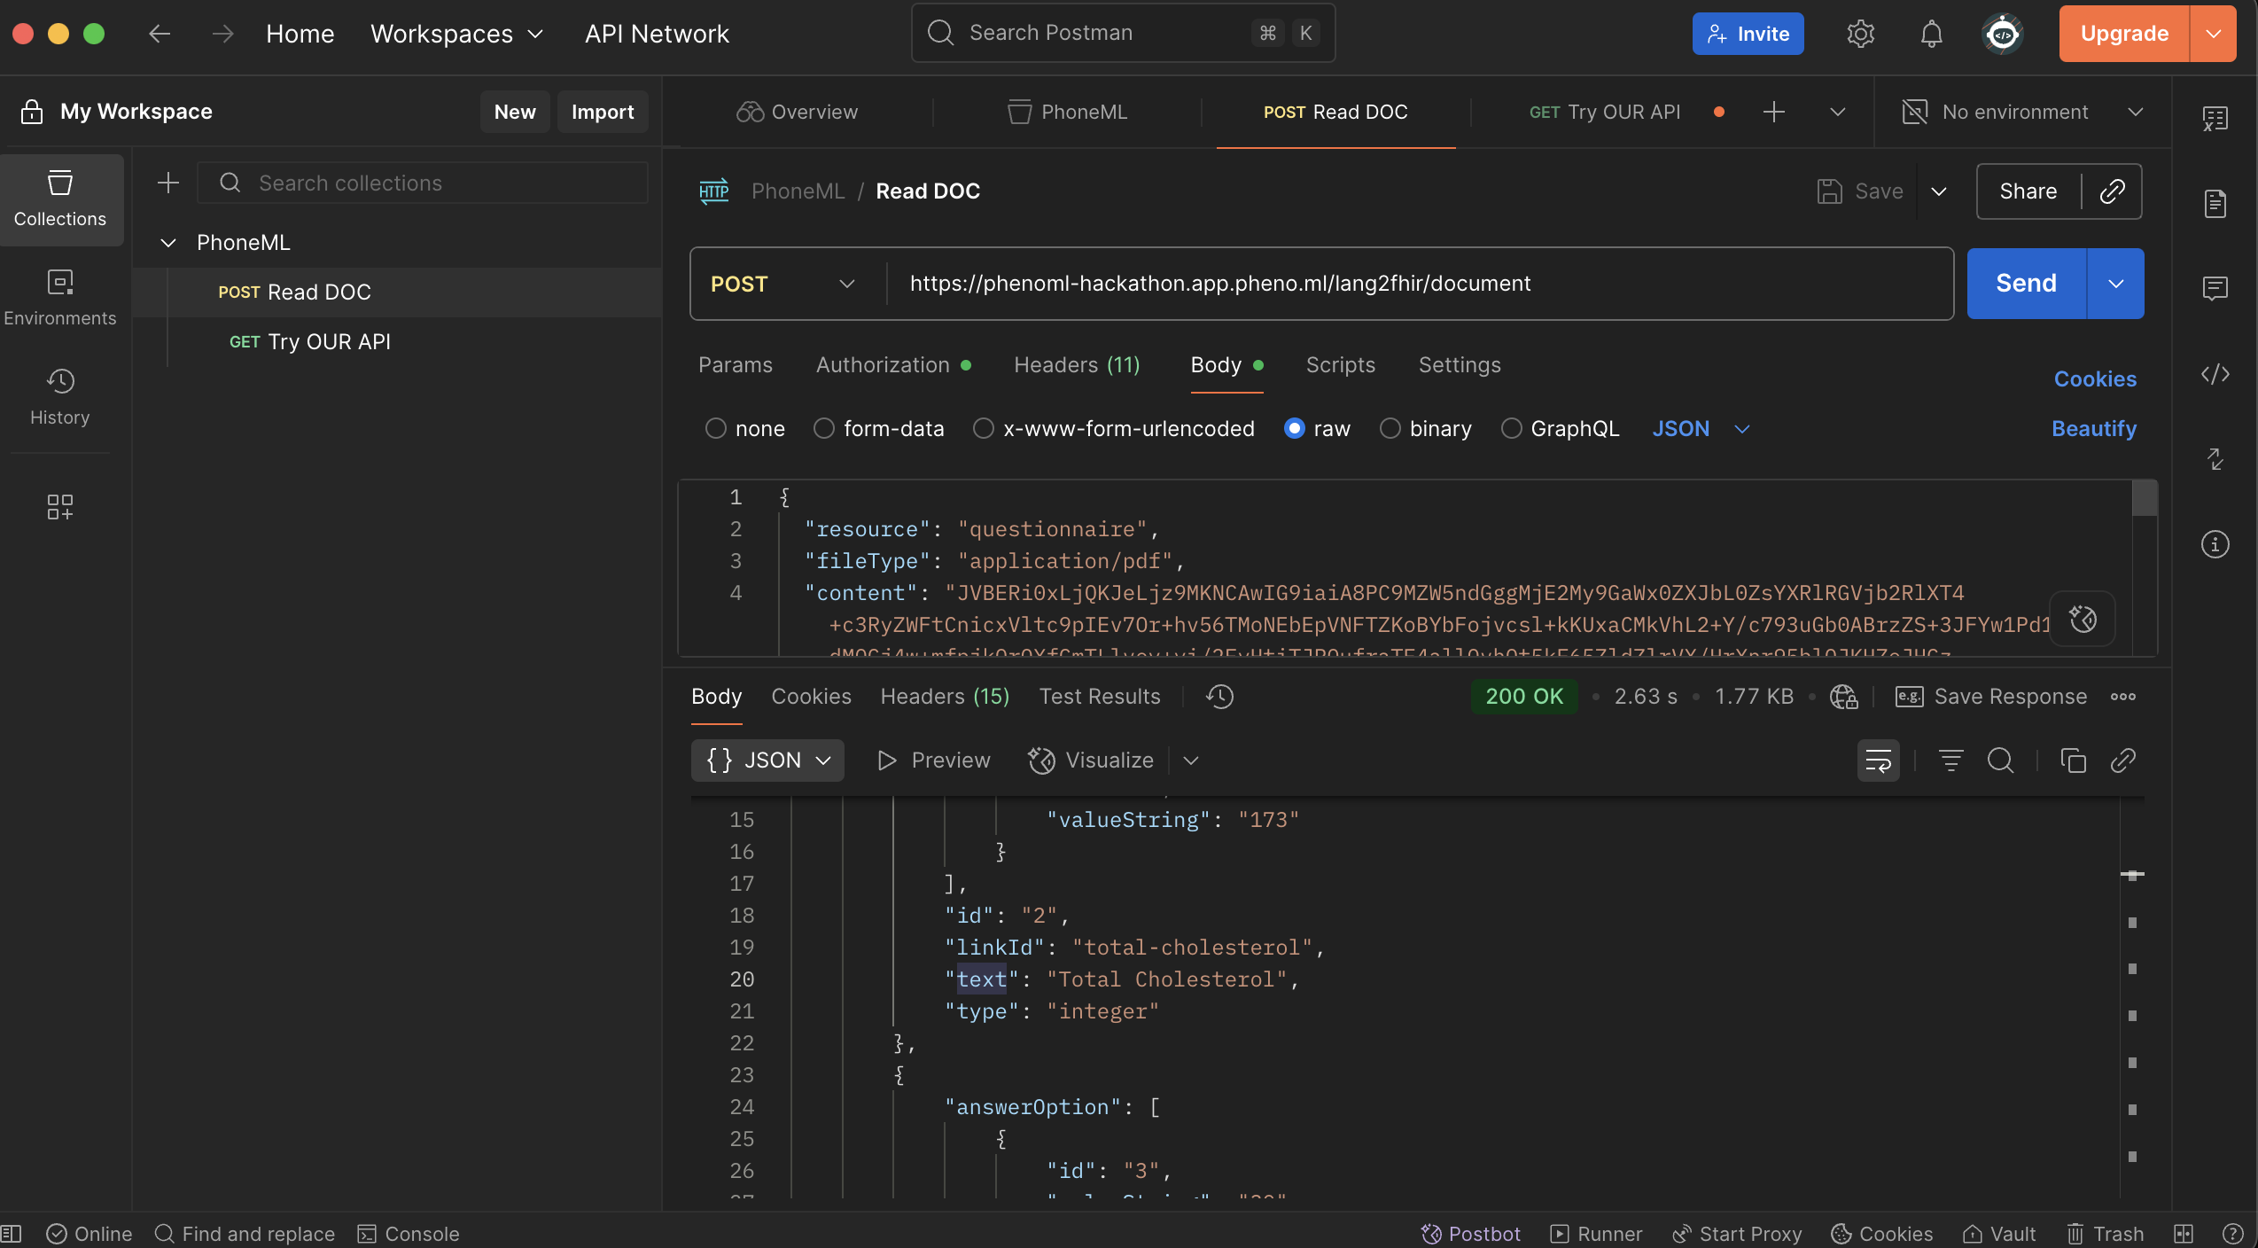Open Postbot in the status bar
Image resolution: width=2258 pixels, height=1248 pixels.
click(1471, 1234)
